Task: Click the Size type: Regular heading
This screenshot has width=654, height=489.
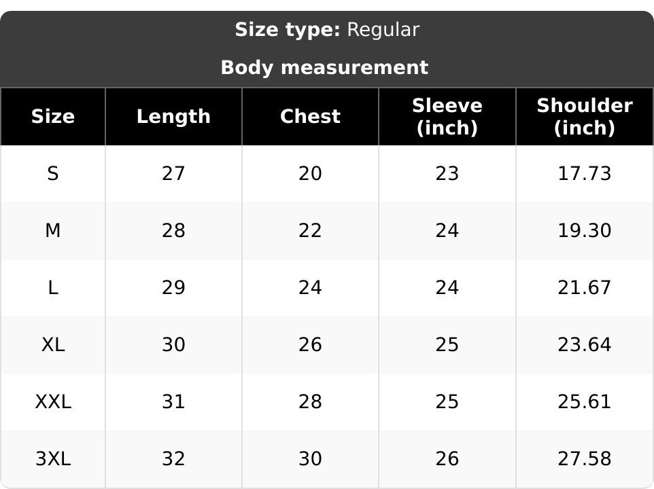Action: (327, 30)
